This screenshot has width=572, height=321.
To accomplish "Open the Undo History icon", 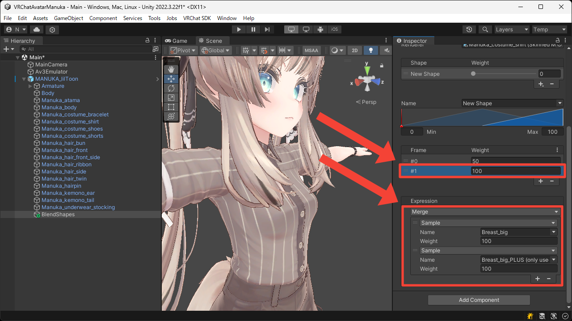I will 469,29.
